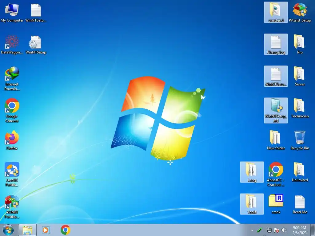Viewport: 315px width, 236px height.
Task: Select the unattend folder icon
Action: point(276,12)
